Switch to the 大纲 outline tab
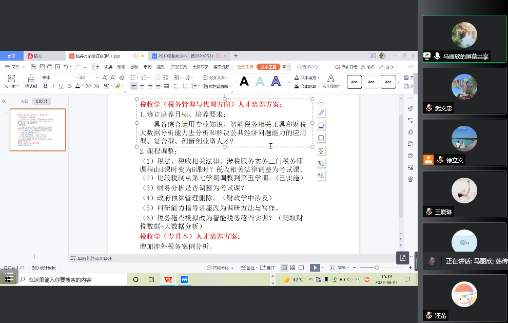The height and width of the screenshot is (323, 508). point(24,102)
